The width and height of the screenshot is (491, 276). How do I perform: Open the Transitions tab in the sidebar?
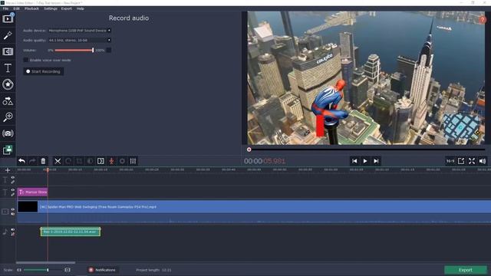8,51
